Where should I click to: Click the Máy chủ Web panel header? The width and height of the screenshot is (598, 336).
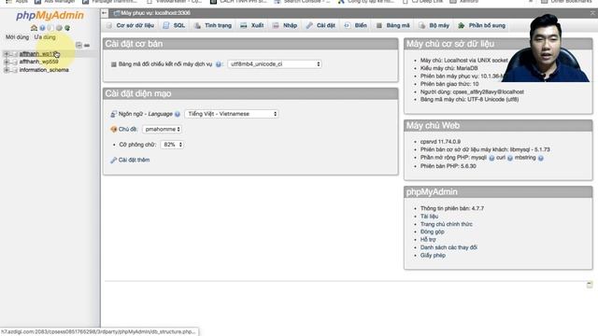498,126
